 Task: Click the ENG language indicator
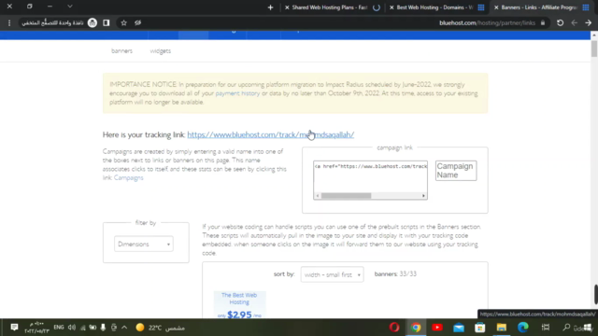point(58,328)
